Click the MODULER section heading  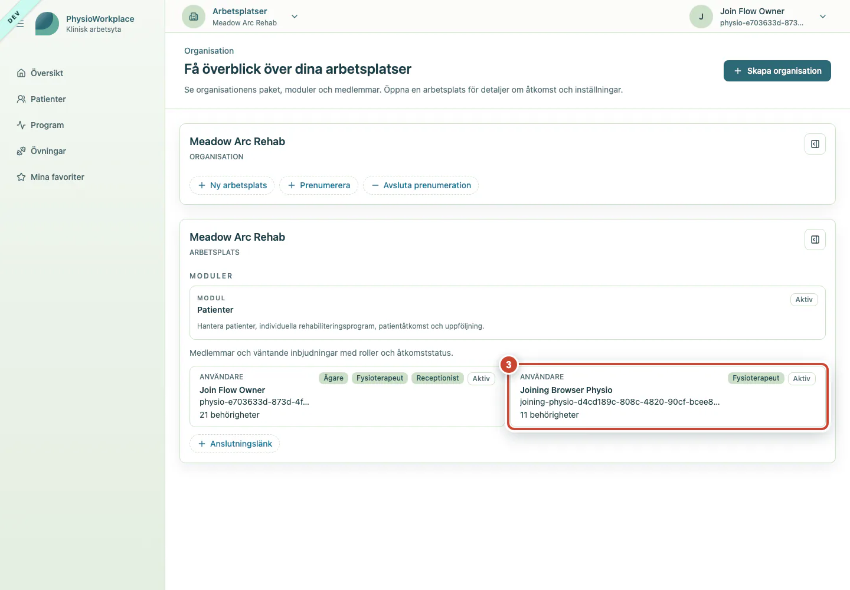pos(211,276)
